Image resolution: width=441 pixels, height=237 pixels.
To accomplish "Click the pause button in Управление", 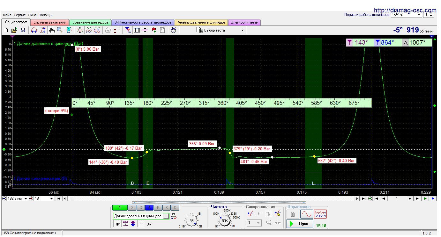I will point(293,214).
